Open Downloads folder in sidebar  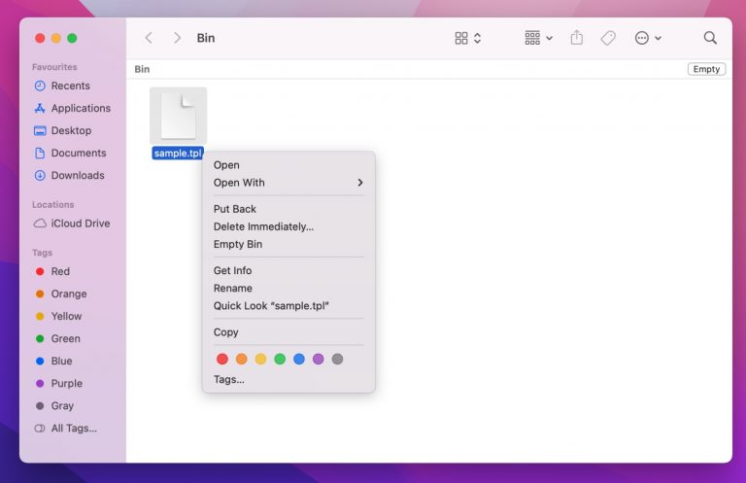pyautogui.click(x=77, y=175)
